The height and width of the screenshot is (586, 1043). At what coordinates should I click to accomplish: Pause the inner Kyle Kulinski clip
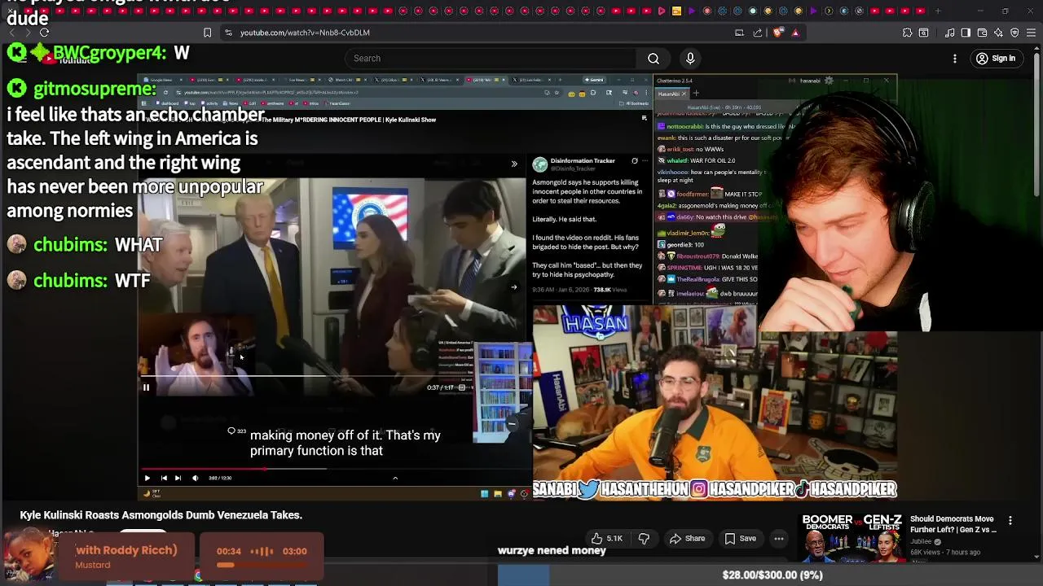coord(146,387)
